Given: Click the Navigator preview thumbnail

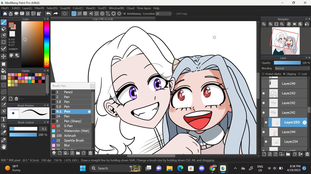Looking at the screenshot, I should point(286,41).
